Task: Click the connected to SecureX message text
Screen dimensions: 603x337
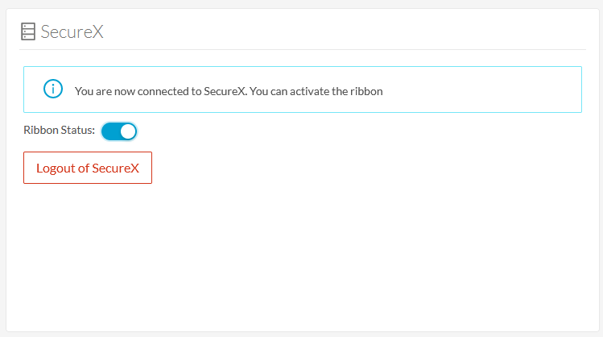Action: 229,91
